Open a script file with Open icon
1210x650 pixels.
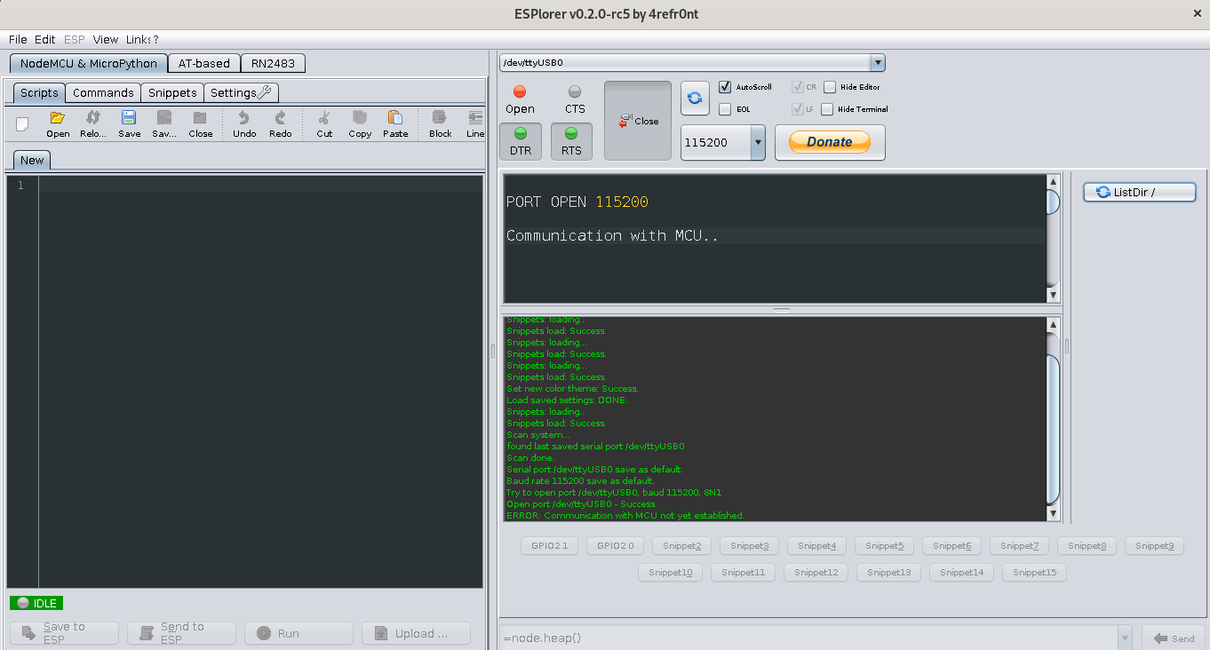pyautogui.click(x=58, y=124)
